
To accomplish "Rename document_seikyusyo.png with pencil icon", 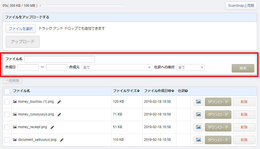I will [x=62, y=140].
